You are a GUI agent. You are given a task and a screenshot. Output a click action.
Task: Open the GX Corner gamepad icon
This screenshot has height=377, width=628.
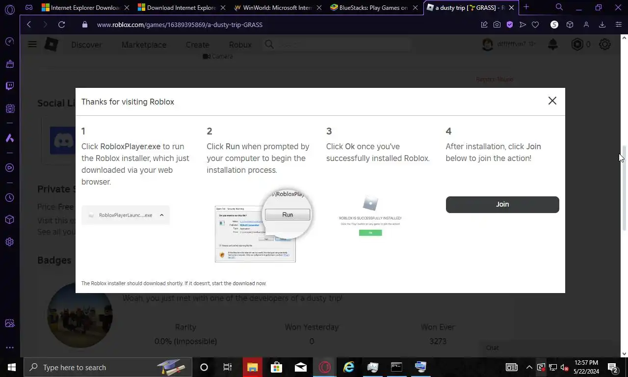pos(29,7)
